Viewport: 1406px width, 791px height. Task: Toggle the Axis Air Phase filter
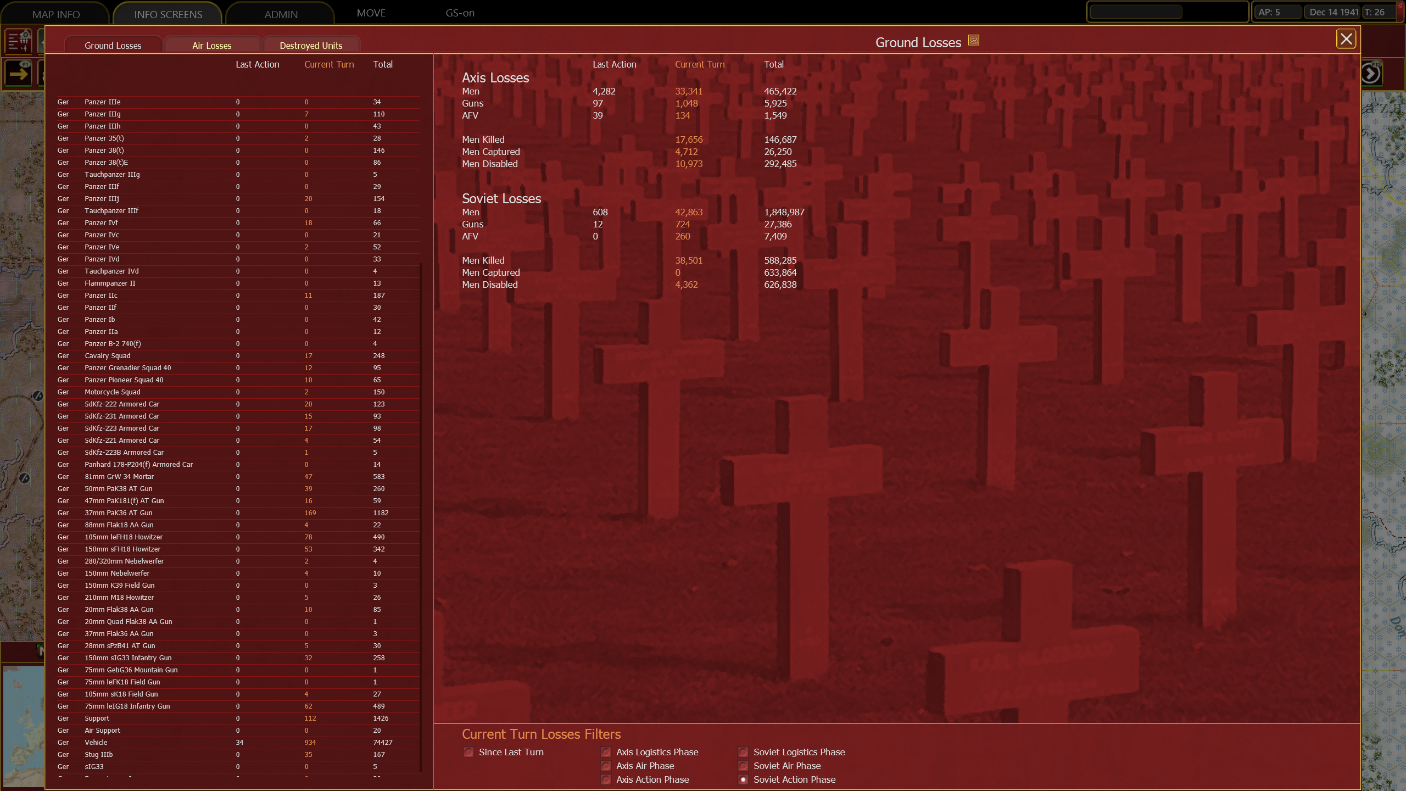[606, 766]
